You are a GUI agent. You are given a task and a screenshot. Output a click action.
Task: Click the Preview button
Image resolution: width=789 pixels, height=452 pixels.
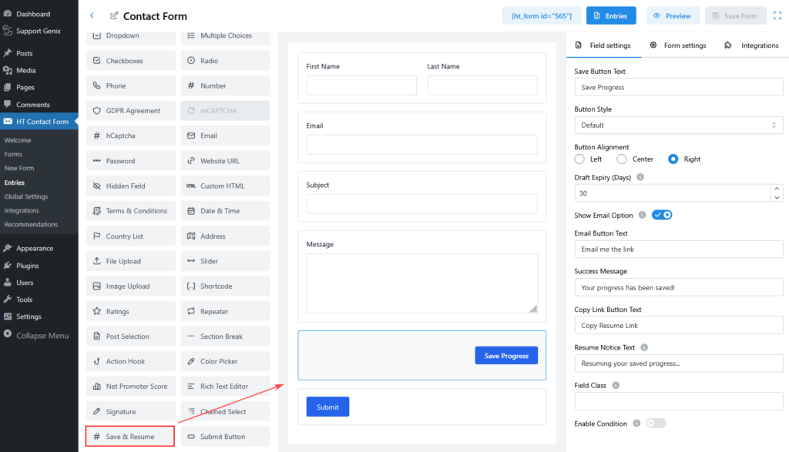[x=673, y=15]
